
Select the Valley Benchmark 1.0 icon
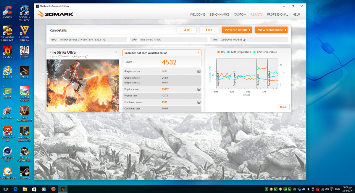pyautogui.click(x=24, y=114)
